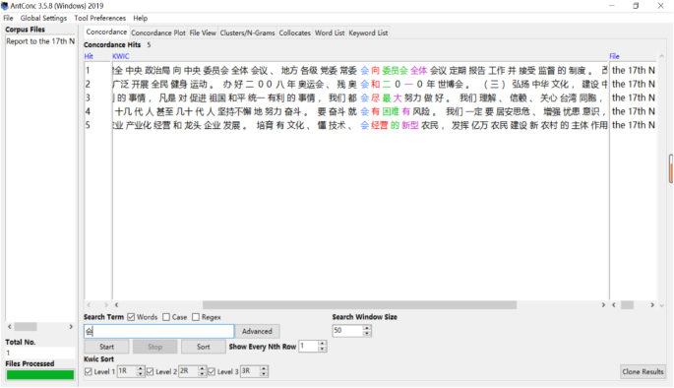Click the horizontal KWIC scrollbar thumb

[359, 305]
